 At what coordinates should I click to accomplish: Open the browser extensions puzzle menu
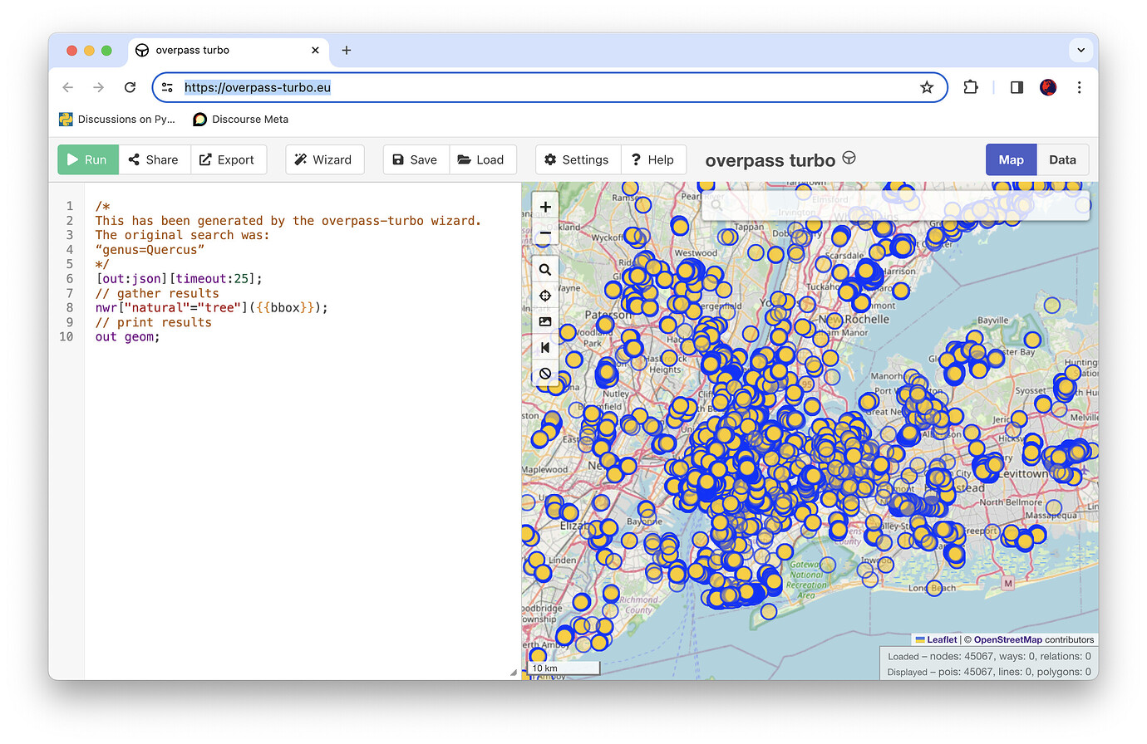point(970,87)
